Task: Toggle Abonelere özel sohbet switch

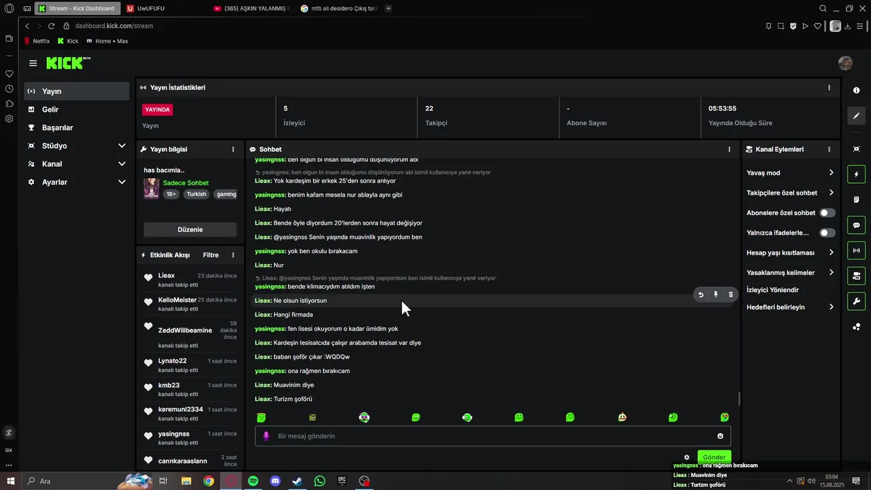Action: tap(827, 213)
